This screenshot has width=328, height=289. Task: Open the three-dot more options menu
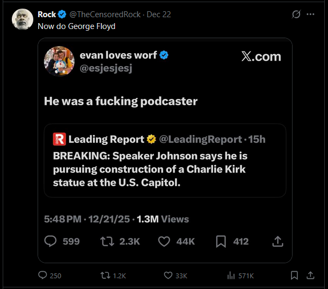(310, 15)
